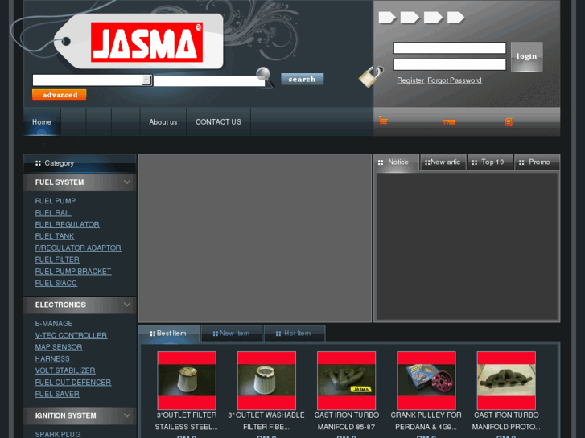Focus the top login username field
The image size is (585, 438).
450,48
